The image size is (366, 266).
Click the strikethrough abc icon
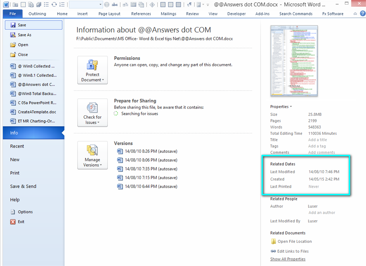point(115,4)
